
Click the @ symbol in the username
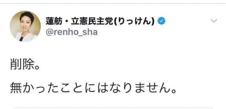tap(49, 33)
